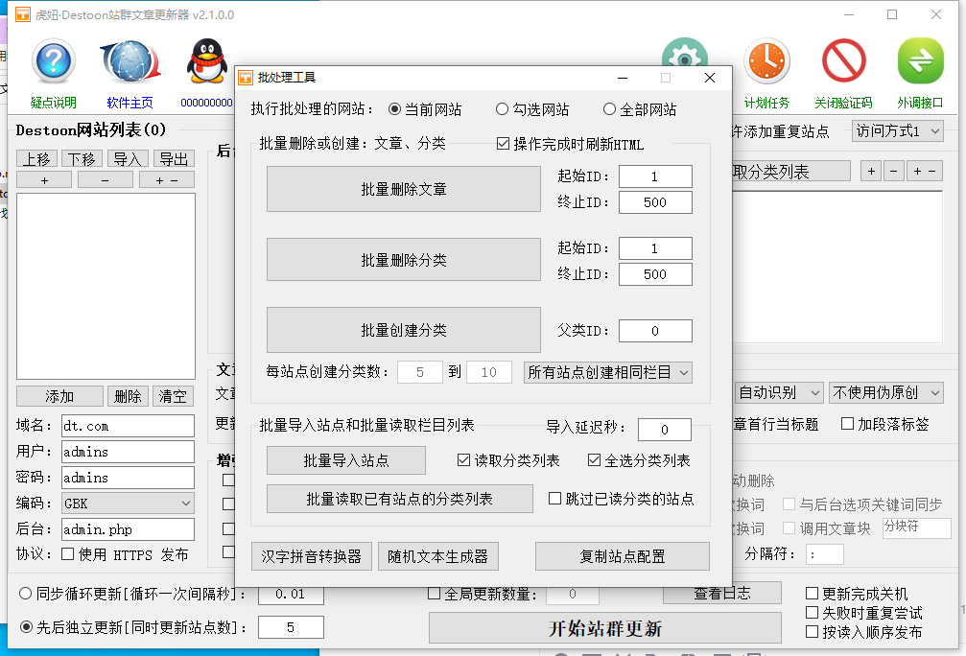Click 添加 site button

pyautogui.click(x=59, y=396)
